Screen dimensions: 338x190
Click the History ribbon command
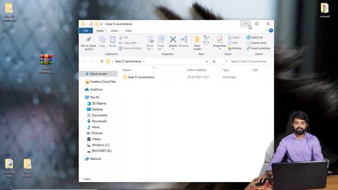[234, 48]
